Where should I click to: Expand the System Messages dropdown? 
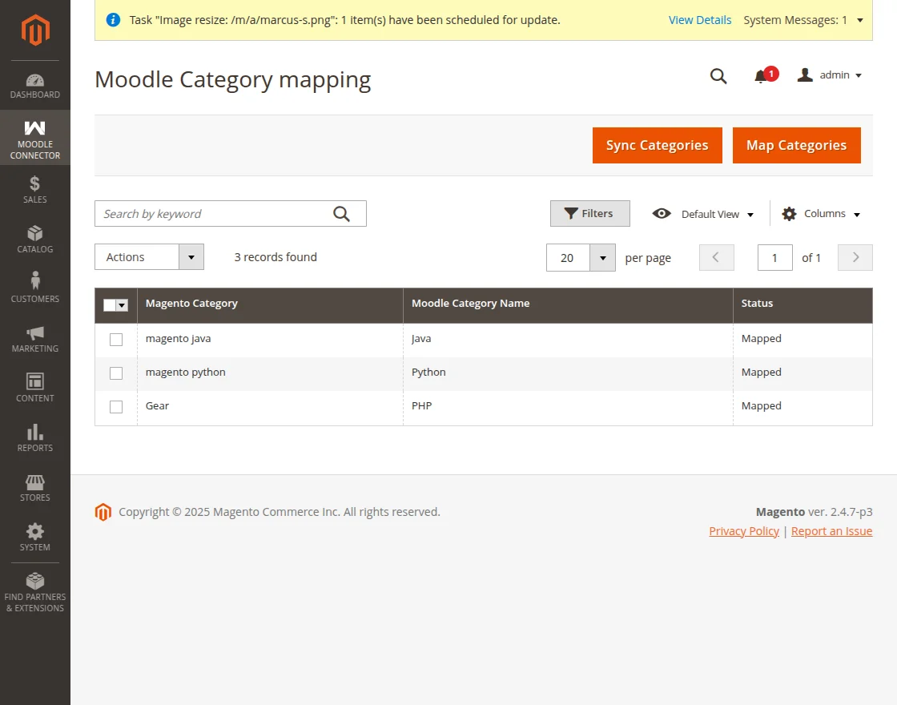803,20
